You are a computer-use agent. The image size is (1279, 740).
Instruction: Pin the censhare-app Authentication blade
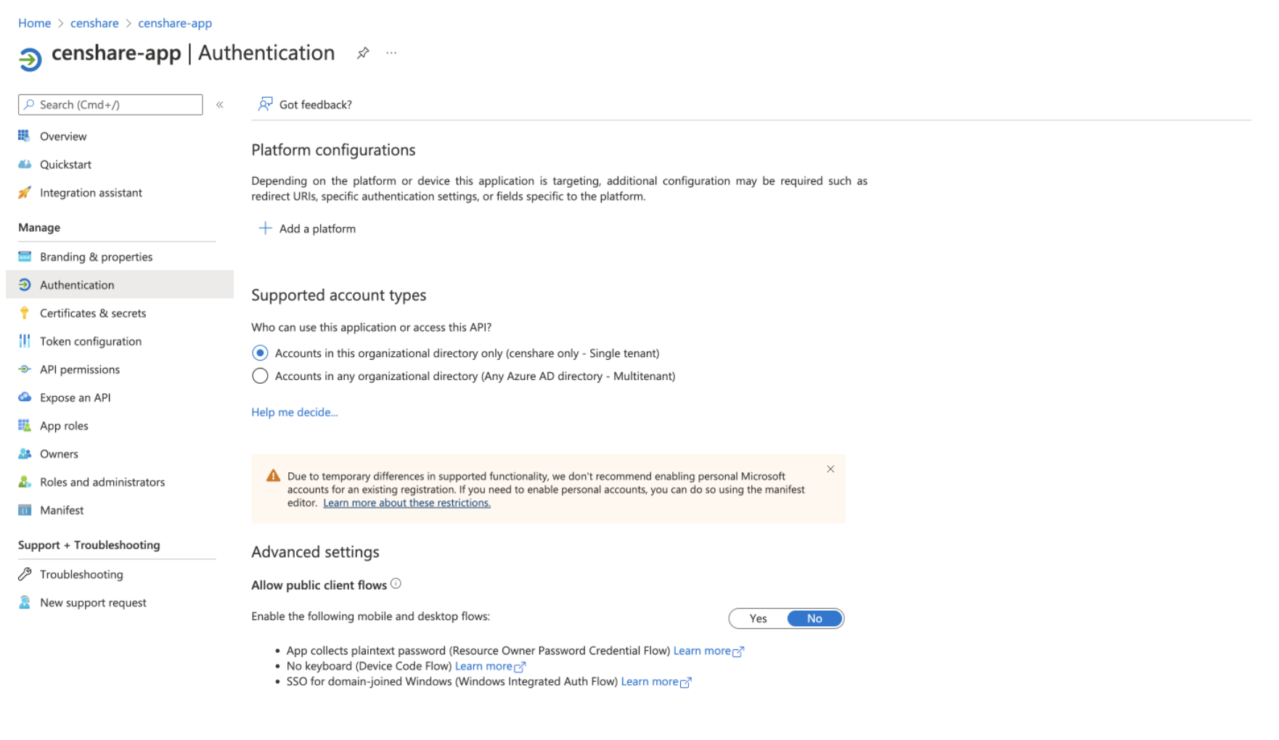(363, 53)
